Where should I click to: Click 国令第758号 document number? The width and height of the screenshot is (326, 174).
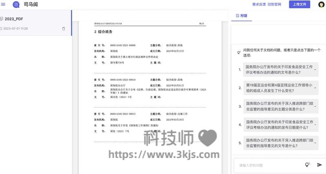click(x=117, y=62)
